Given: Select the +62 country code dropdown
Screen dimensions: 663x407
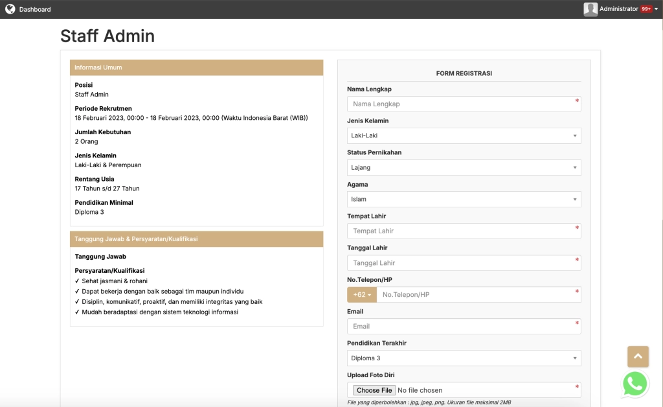Looking at the screenshot, I should pyautogui.click(x=362, y=295).
